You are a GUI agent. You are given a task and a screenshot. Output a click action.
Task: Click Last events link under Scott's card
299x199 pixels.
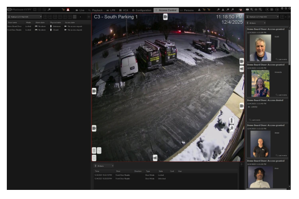tap(281, 59)
